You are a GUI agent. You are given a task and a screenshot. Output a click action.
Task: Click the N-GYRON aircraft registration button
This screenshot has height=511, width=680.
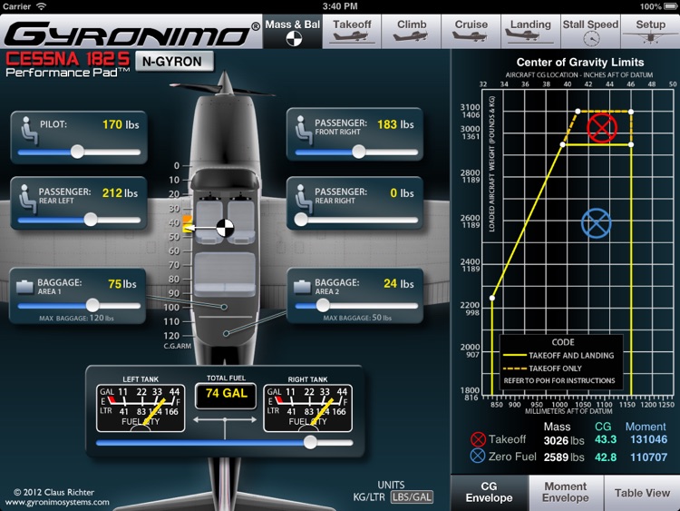[174, 61]
